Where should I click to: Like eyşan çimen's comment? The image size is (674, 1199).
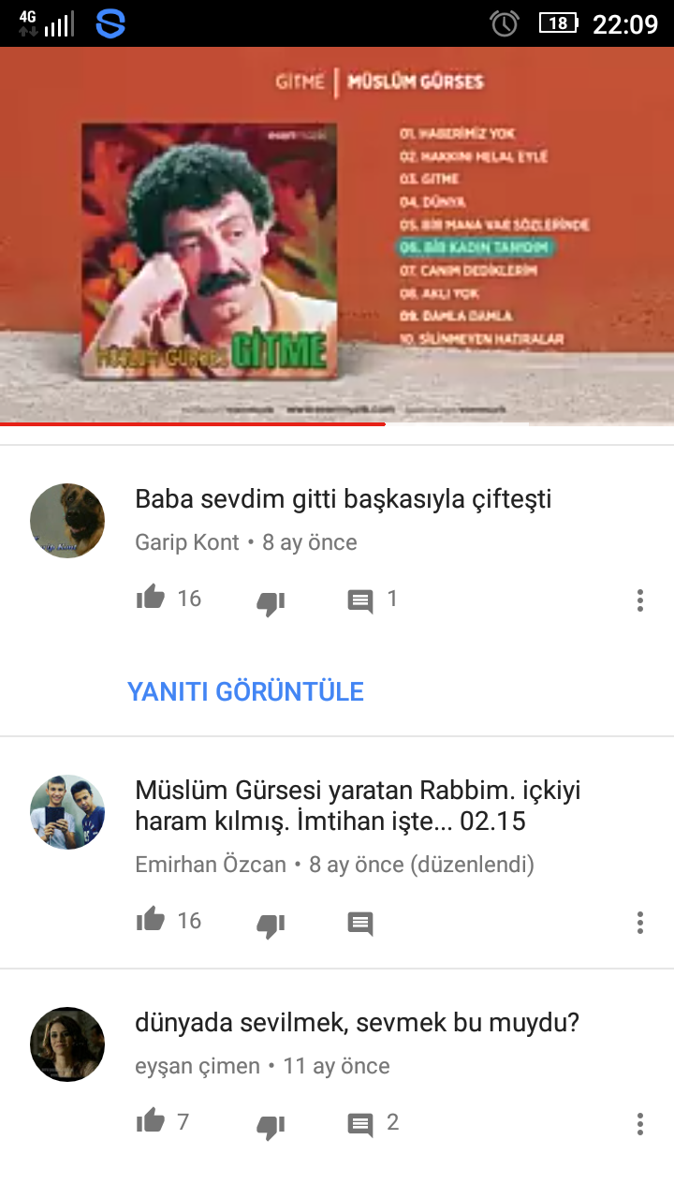151,1121
